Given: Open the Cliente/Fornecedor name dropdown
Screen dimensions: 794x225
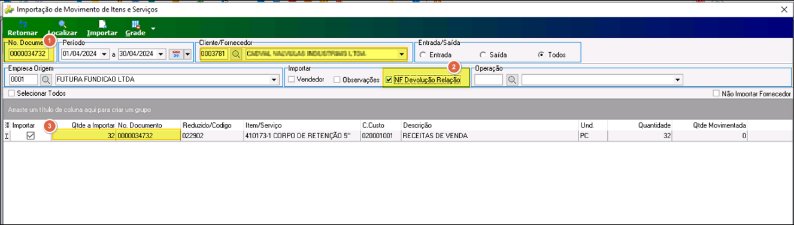Looking at the screenshot, I should point(401,54).
